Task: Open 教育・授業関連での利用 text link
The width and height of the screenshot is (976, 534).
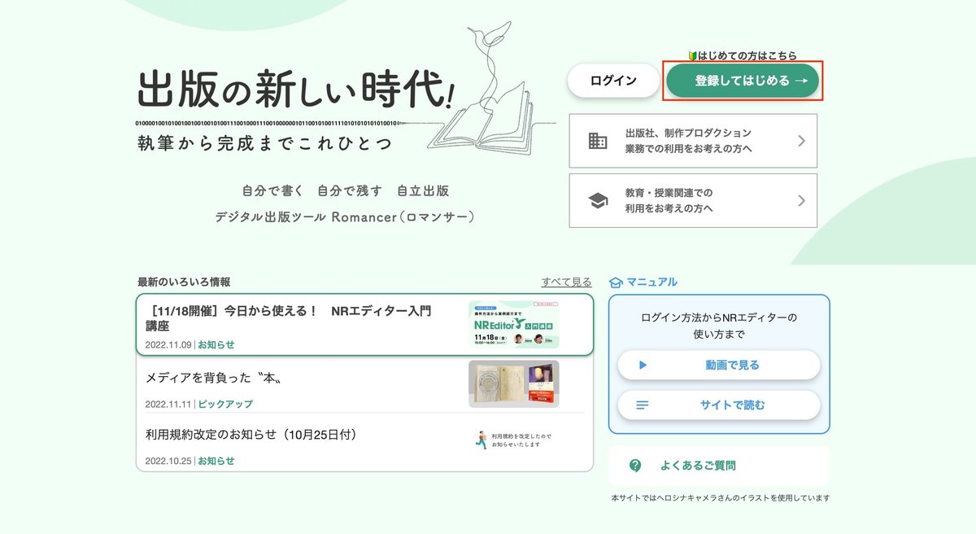Action: click(x=669, y=200)
